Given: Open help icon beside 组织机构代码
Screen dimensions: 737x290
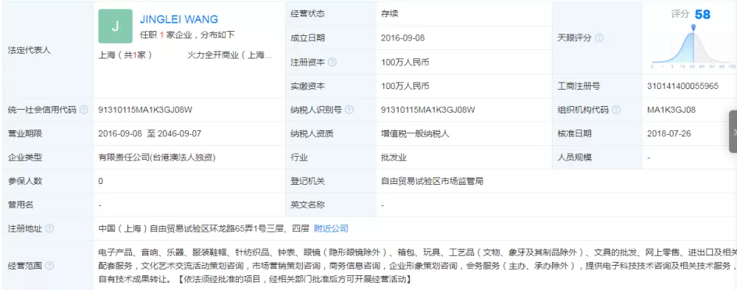Looking at the screenshot, I should point(616,110).
